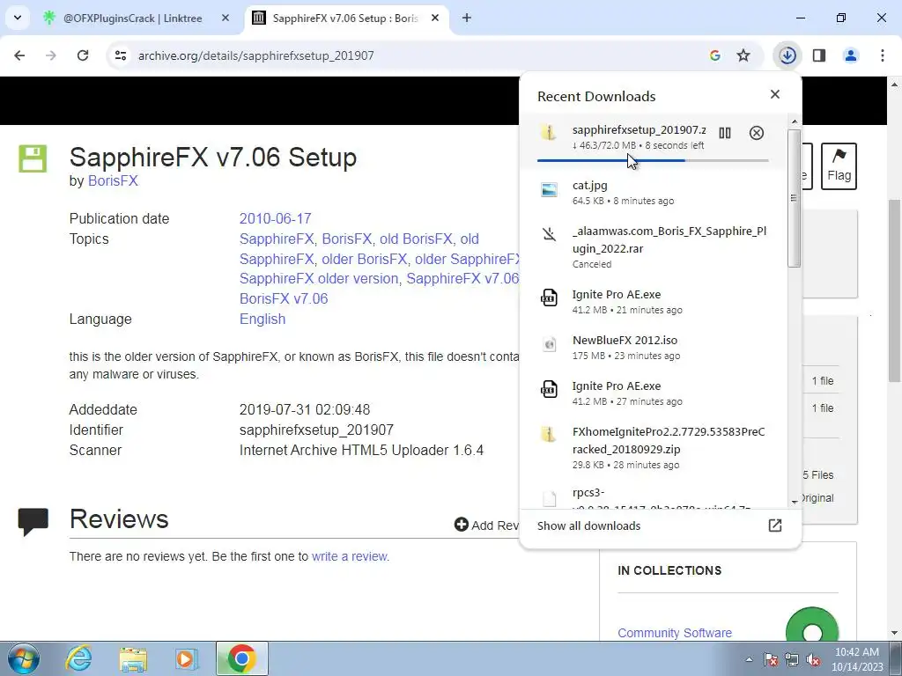The width and height of the screenshot is (902, 676).
Task: Go back to previous page
Action: [19, 55]
